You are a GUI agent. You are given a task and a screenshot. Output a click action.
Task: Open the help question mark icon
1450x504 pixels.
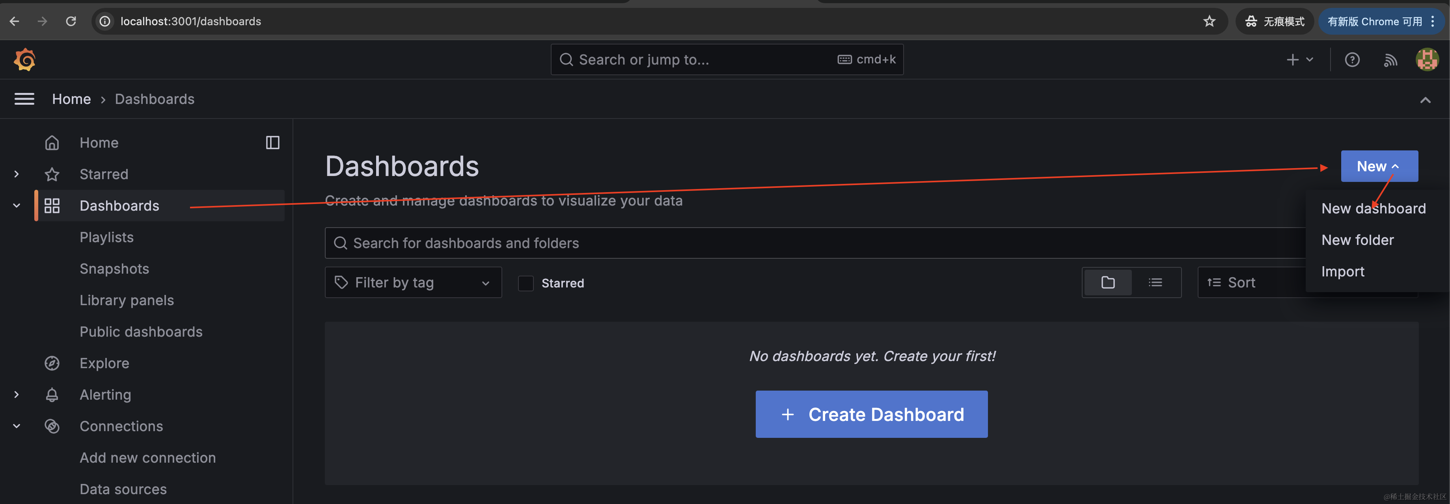[1352, 59]
